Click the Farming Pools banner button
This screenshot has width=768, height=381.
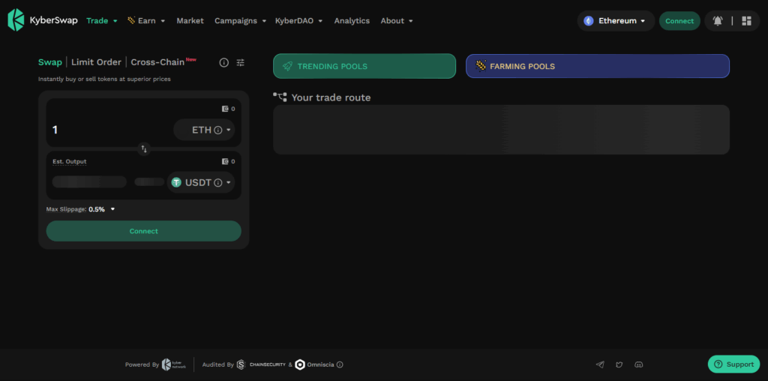click(x=597, y=66)
